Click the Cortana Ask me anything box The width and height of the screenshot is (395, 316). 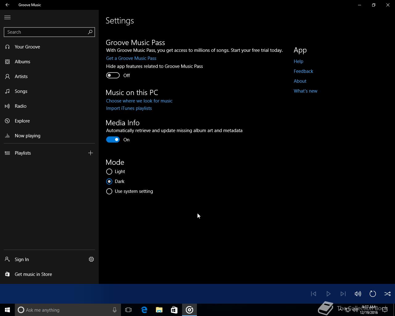click(68, 310)
